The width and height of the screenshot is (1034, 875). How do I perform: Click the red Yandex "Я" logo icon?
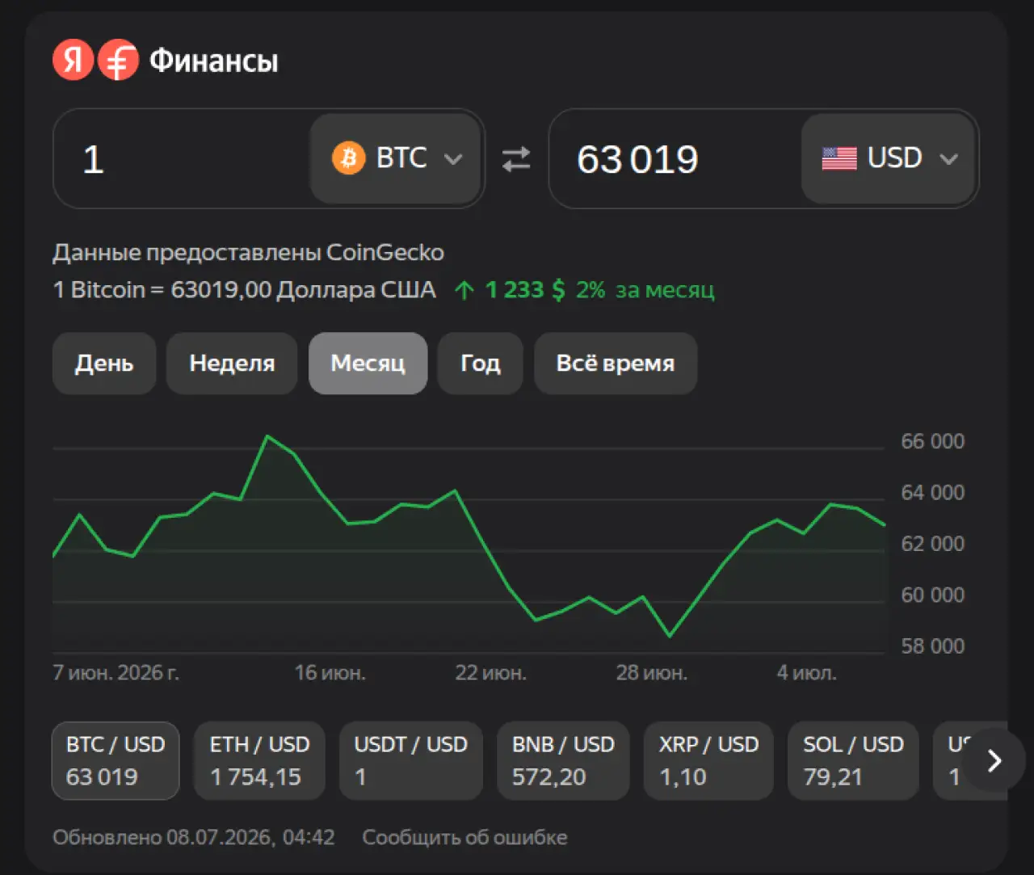pos(74,60)
